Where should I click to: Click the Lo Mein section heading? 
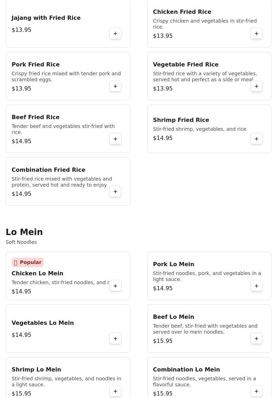tap(24, 232)
